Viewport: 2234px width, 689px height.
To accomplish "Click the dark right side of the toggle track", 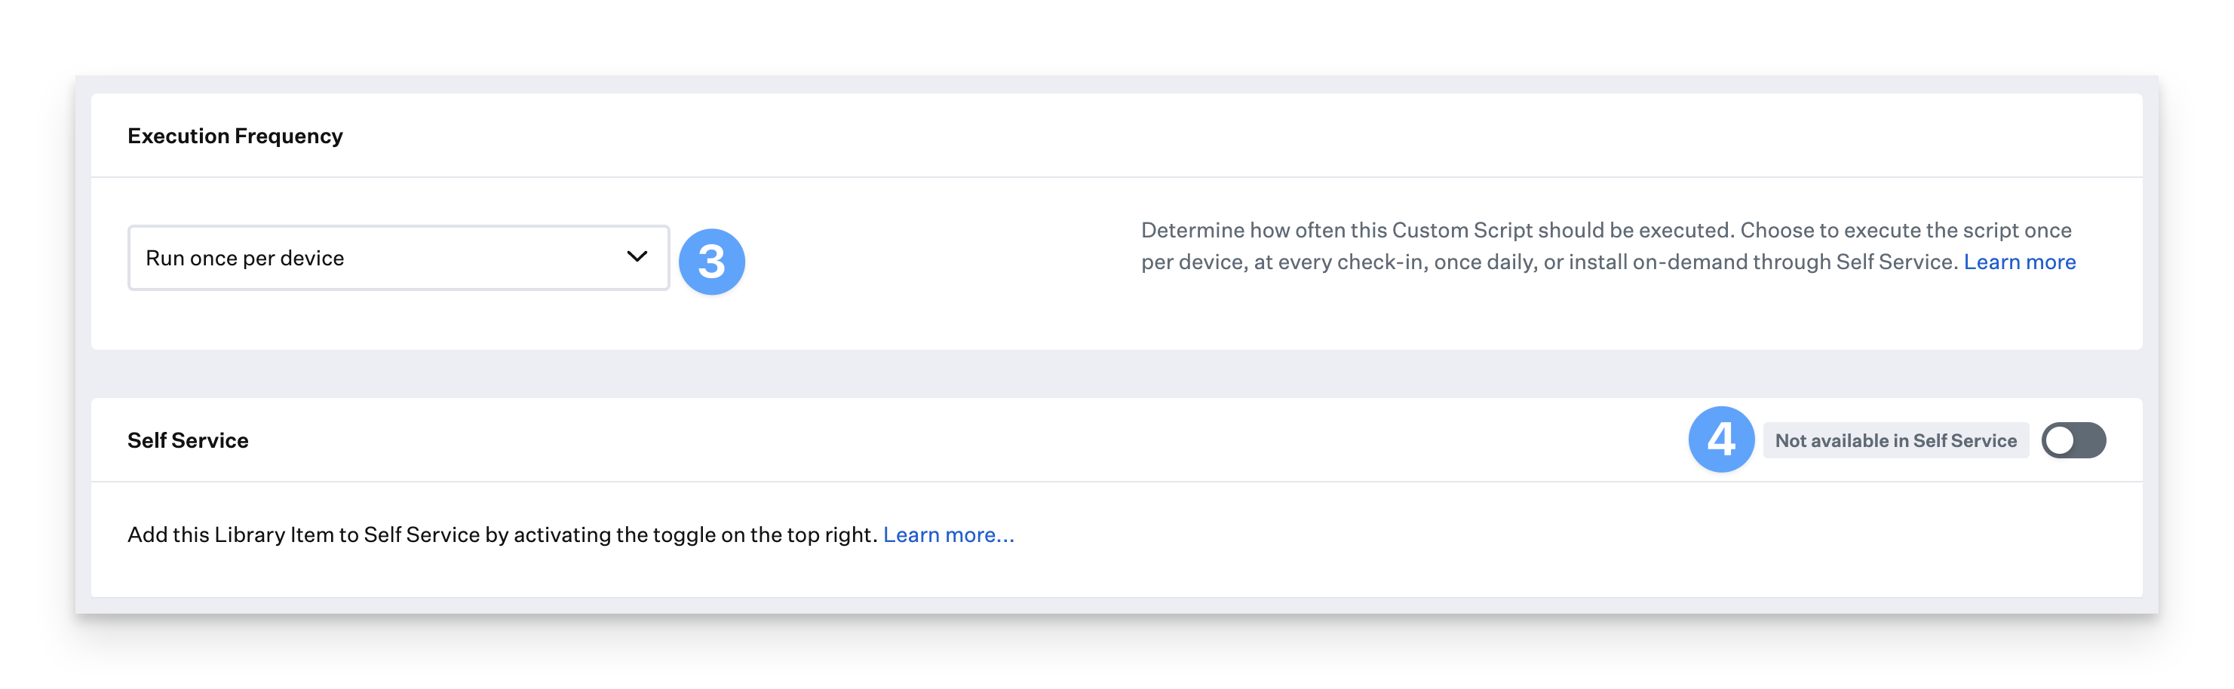I will [x=2090, y=440].
